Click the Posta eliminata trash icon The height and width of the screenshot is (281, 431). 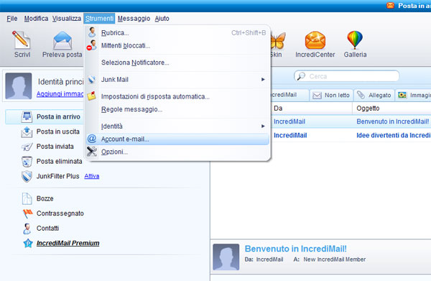pos(27,162)
